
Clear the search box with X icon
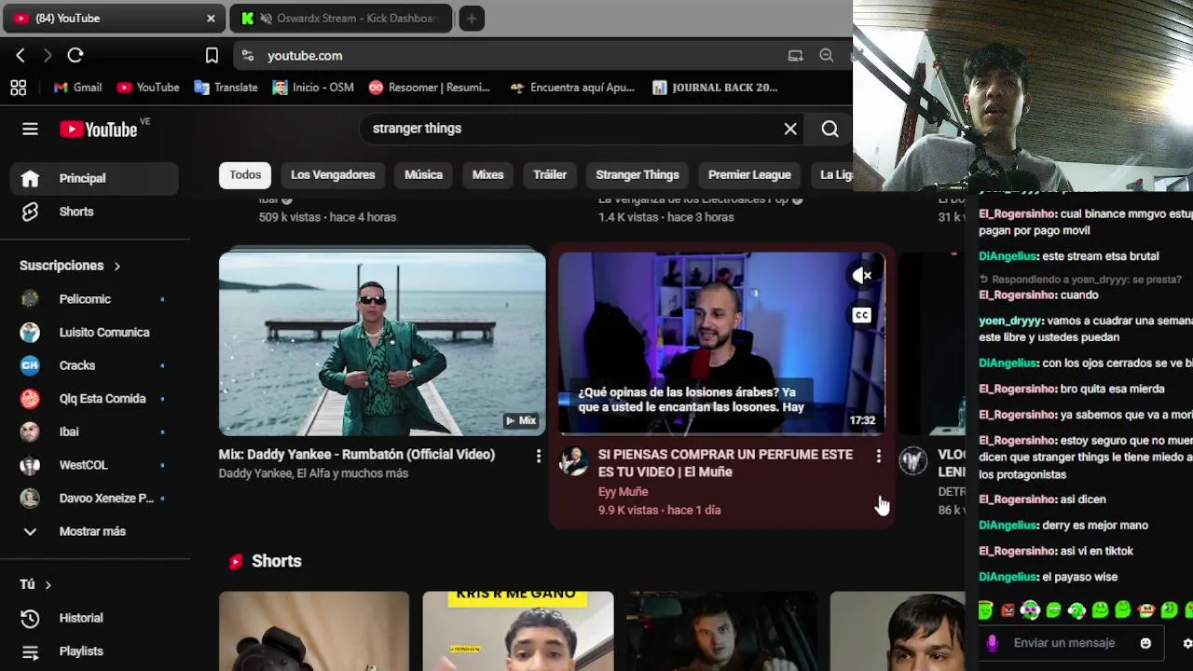pyautogui.click(x=790, y=130)
